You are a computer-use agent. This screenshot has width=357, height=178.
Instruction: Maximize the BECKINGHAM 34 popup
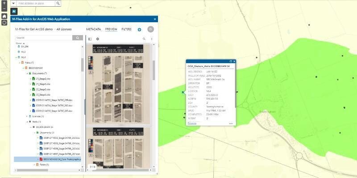point(231,61)
